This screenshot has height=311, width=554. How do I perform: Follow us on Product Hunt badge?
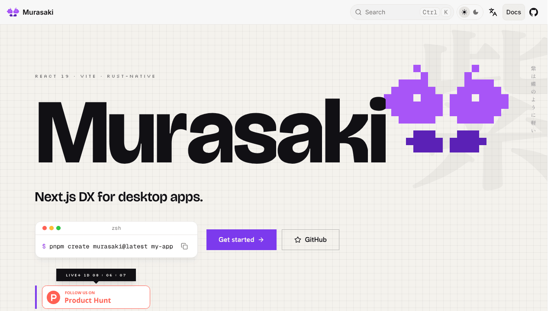(x=96, y=297)
